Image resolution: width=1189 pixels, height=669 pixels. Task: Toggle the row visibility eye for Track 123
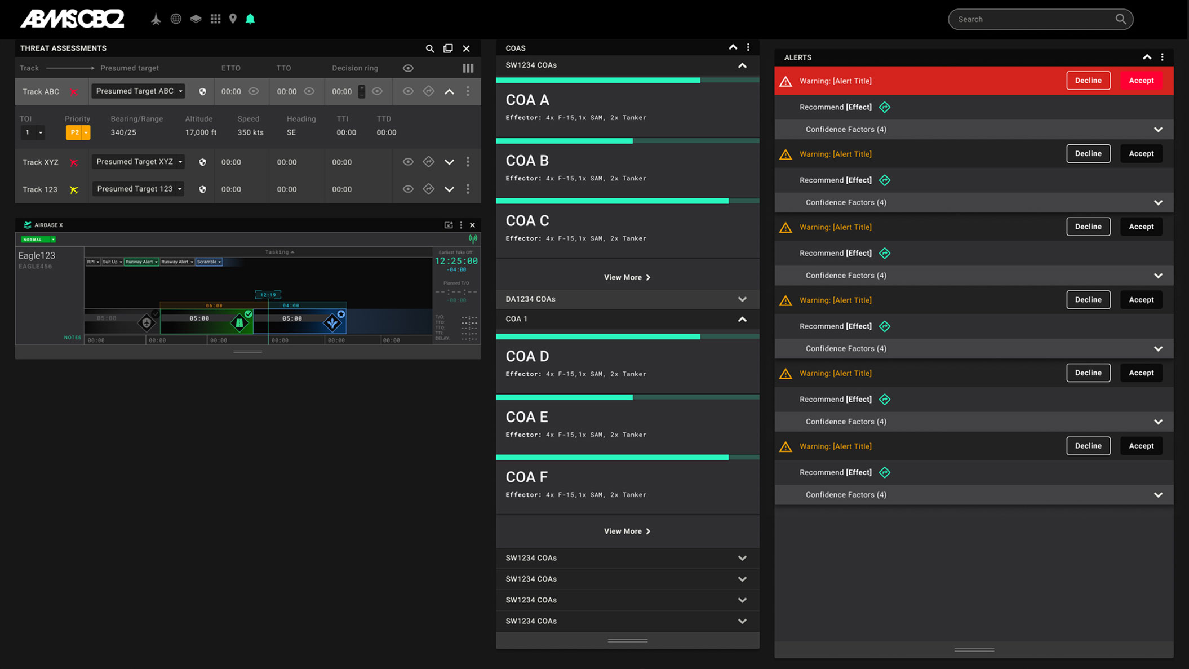(x=408, y=189)
